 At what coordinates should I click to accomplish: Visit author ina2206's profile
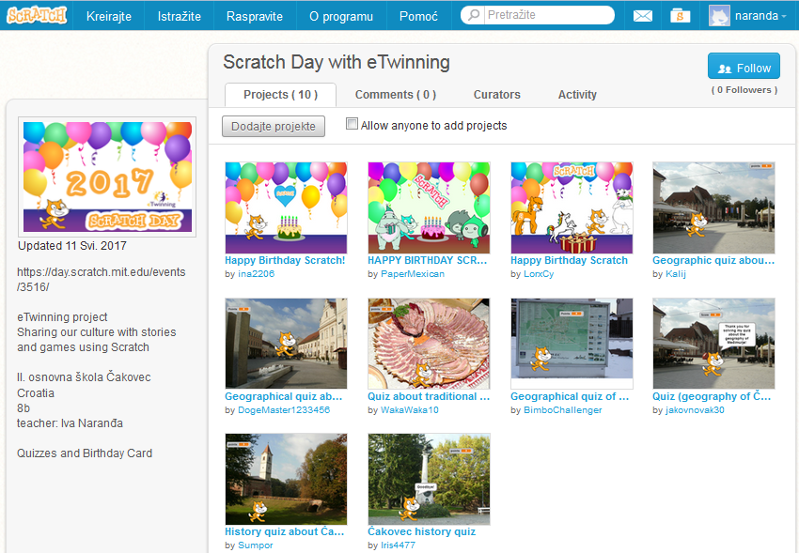tap(257, 274)
